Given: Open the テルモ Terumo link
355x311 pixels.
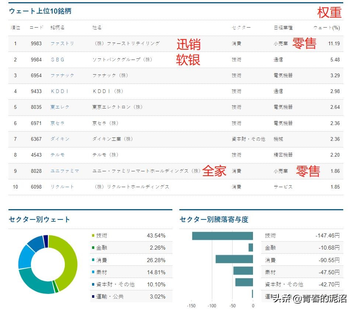Looking at the screenshot, I should pyautogui.click(x=57, y=155).
